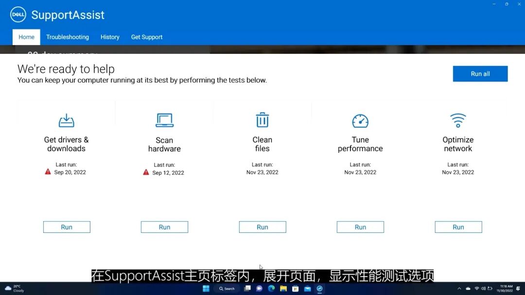
Task: Click the Sep 12, 2022 last run date
Action: click(x=168, y=173)
